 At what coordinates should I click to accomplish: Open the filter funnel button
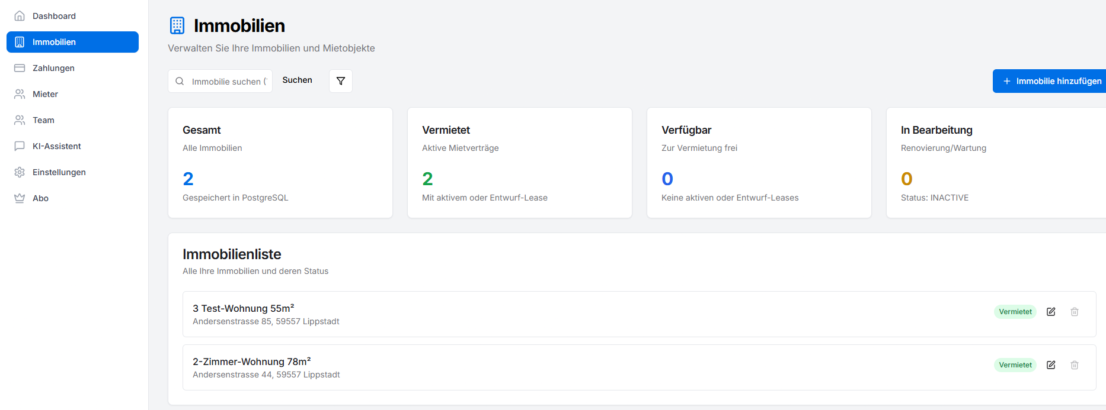(x=341, y=81)
